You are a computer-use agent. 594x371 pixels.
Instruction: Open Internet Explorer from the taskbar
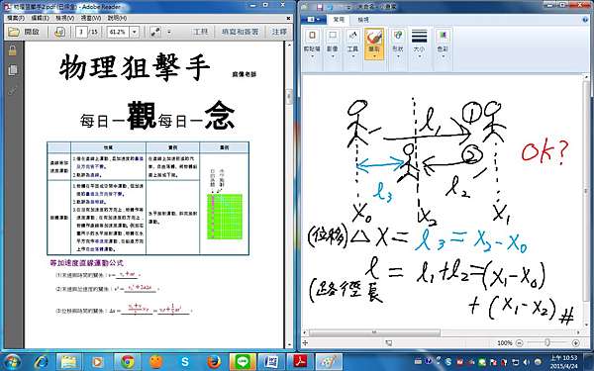click(41, 362)
